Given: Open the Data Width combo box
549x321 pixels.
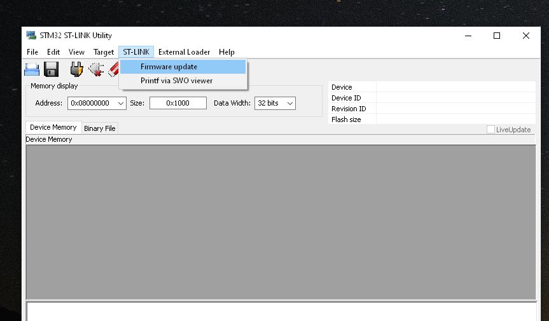Looking at the screenshot, I should tap(289, 103).
